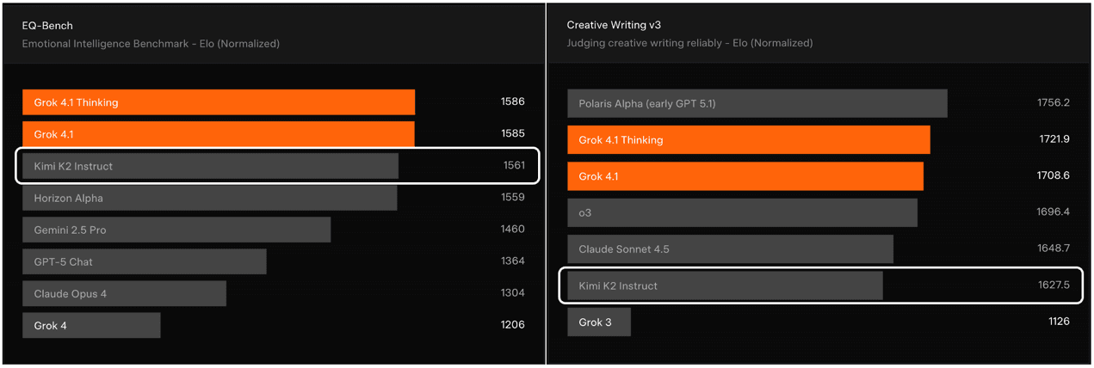
Task: Click the Kimi K2 Instruct bar in EQ-Bench
Action: click(x=210, y=166)
